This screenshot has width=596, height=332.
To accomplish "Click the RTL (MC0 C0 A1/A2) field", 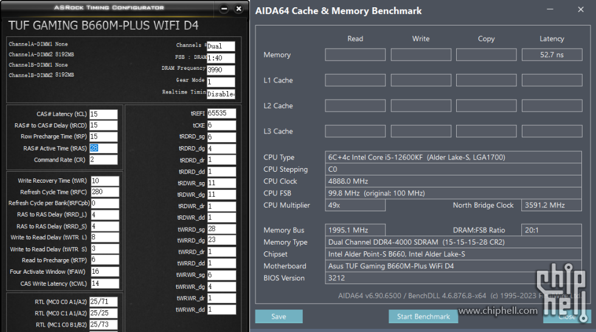I will tap(103, 302).
